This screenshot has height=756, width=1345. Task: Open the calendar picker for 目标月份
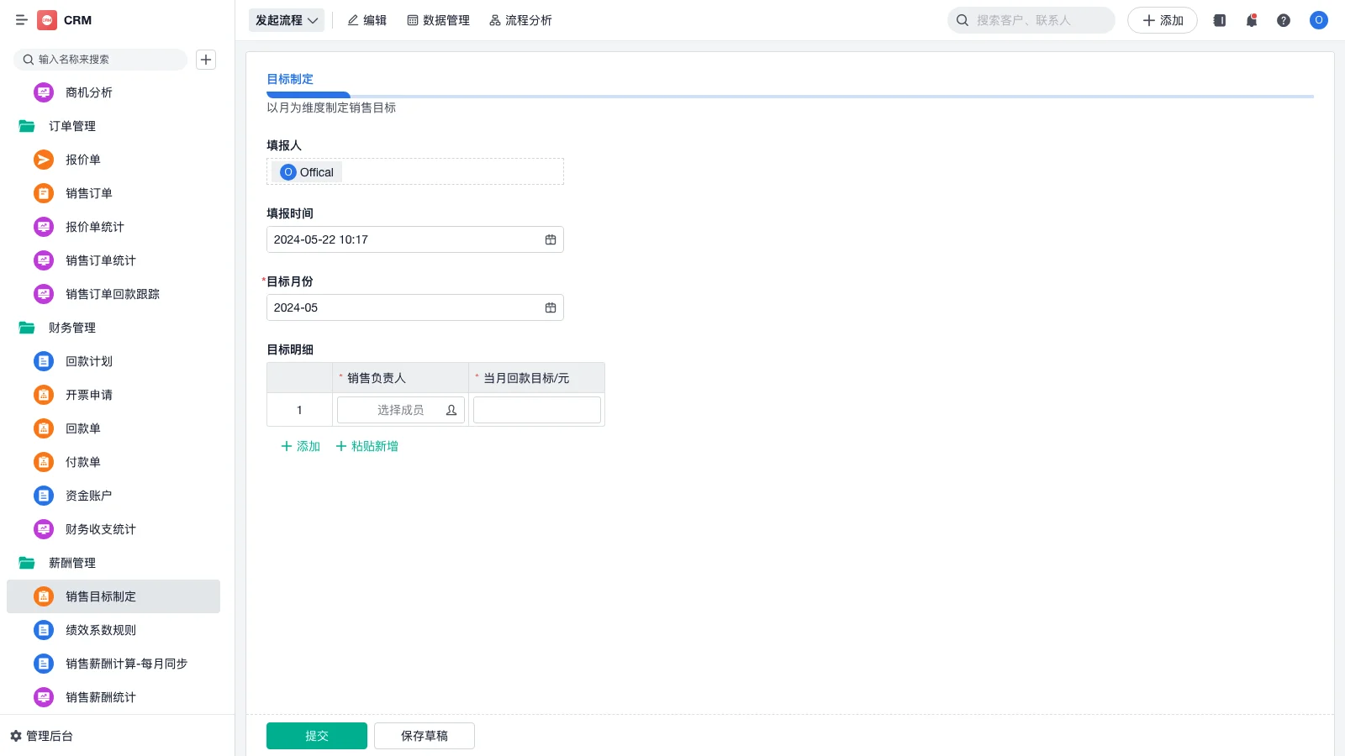551,307
